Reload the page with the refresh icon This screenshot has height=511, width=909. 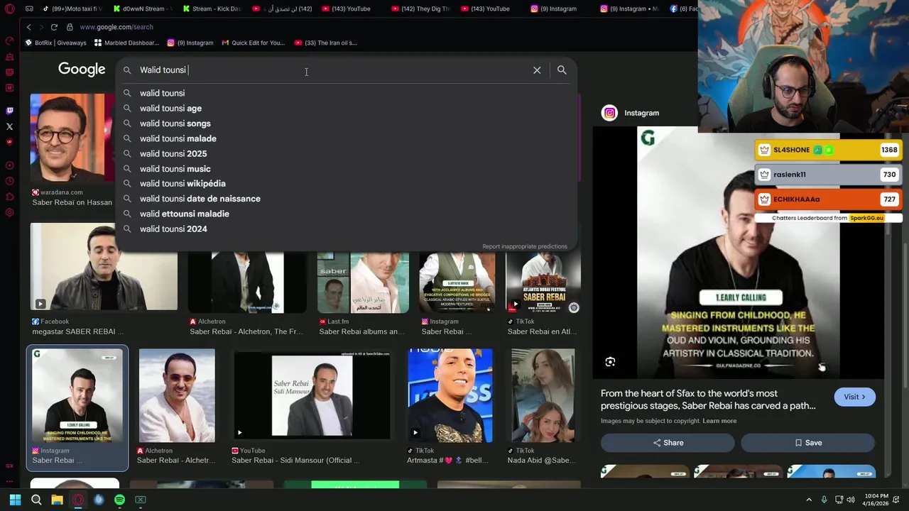click(x=54, y=27)
